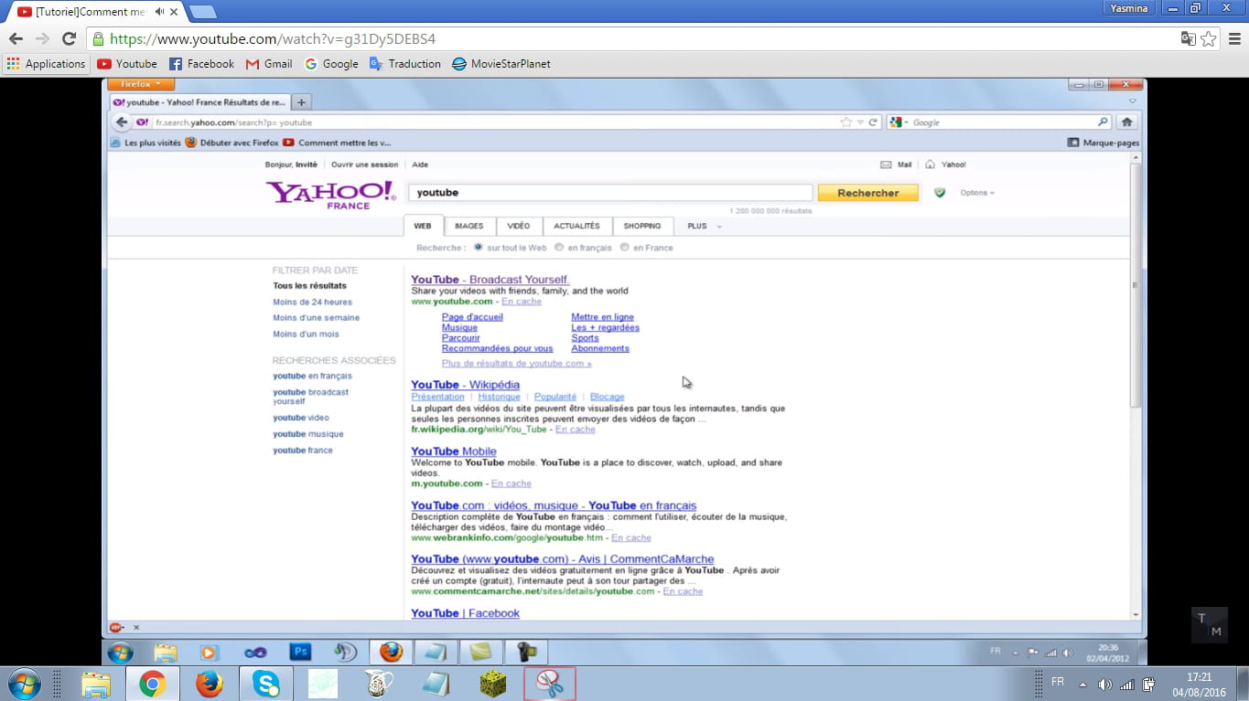
Task: Click the star icon in Firefox's URL bar
Action: click(x=846, y=122)
